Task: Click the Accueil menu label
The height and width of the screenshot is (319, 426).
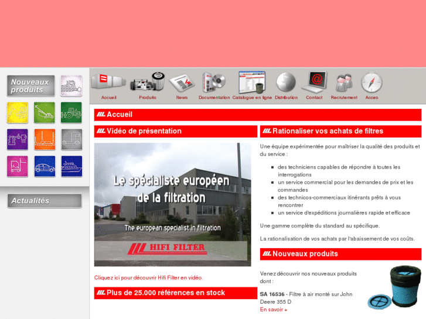Action: (108, 98)
